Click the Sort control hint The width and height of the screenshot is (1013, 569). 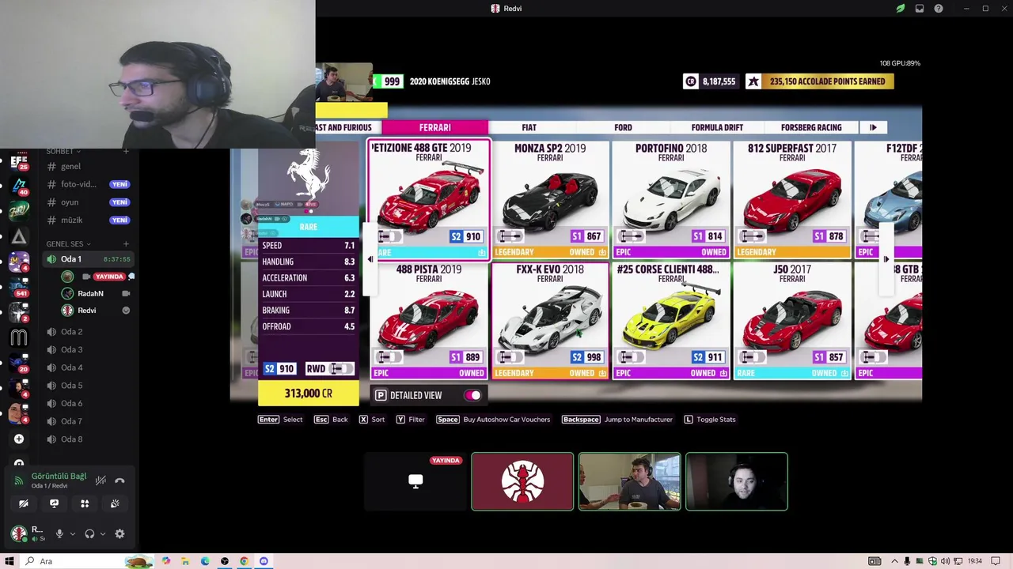pos(371,420)
